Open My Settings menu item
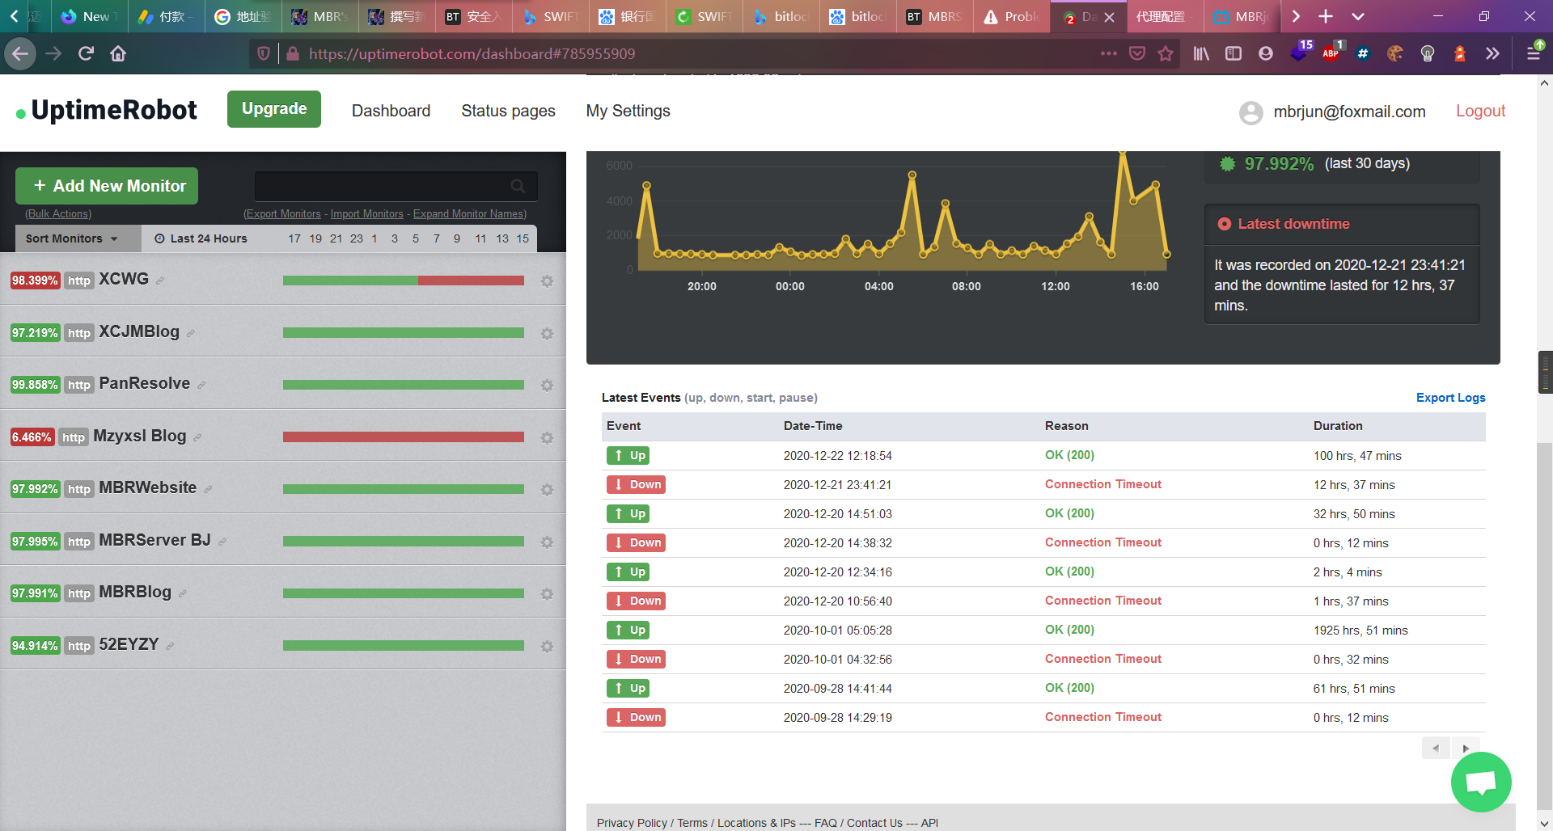 click(x=628, y=111)
